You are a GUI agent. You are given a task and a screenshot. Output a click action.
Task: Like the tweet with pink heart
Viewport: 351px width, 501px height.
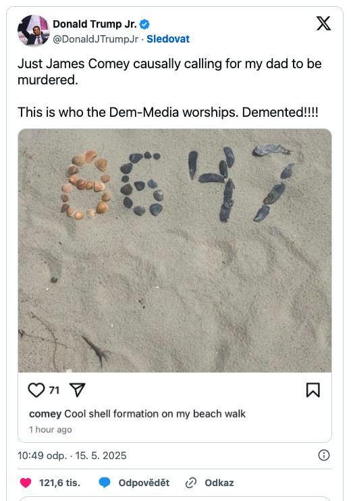(26, 483)
